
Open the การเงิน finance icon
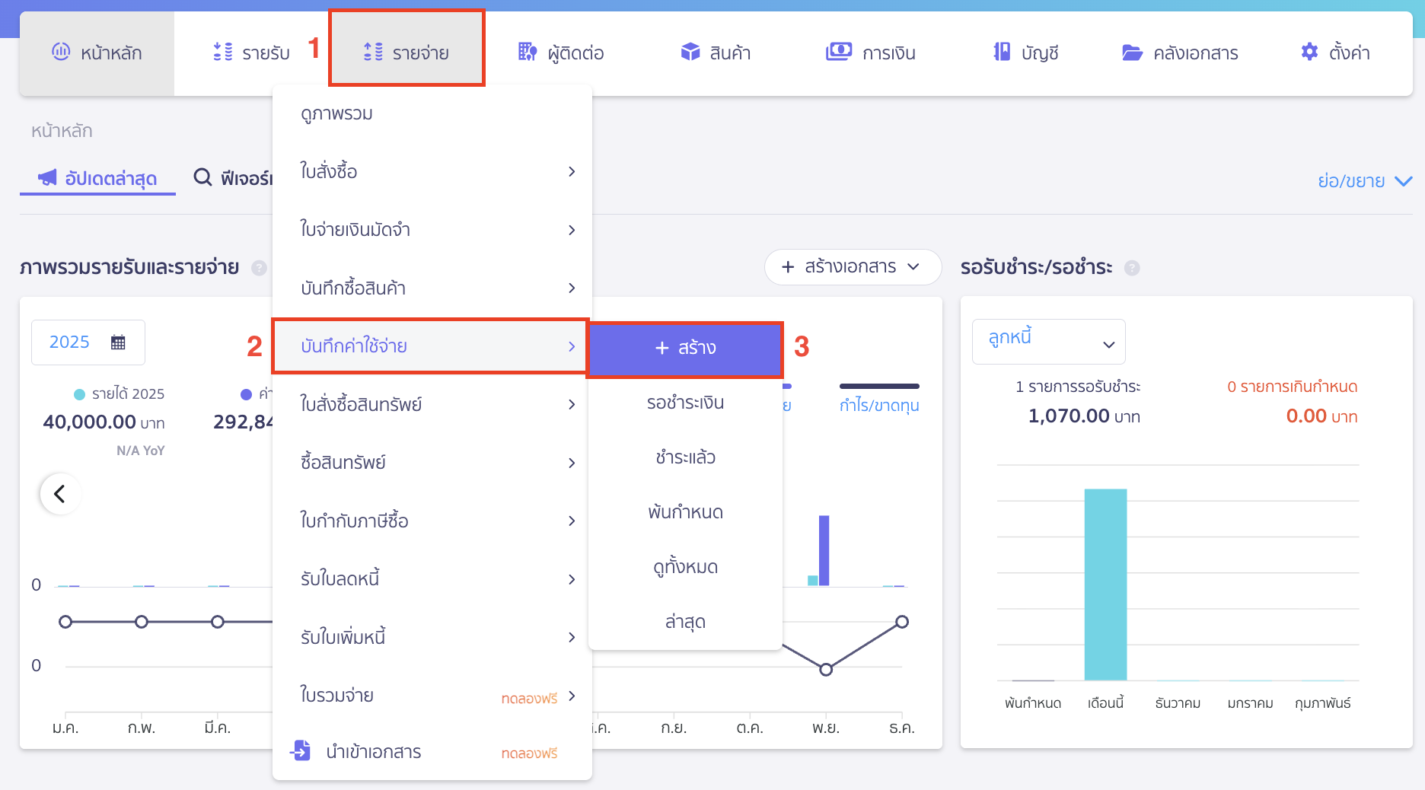tap(838, 52)
